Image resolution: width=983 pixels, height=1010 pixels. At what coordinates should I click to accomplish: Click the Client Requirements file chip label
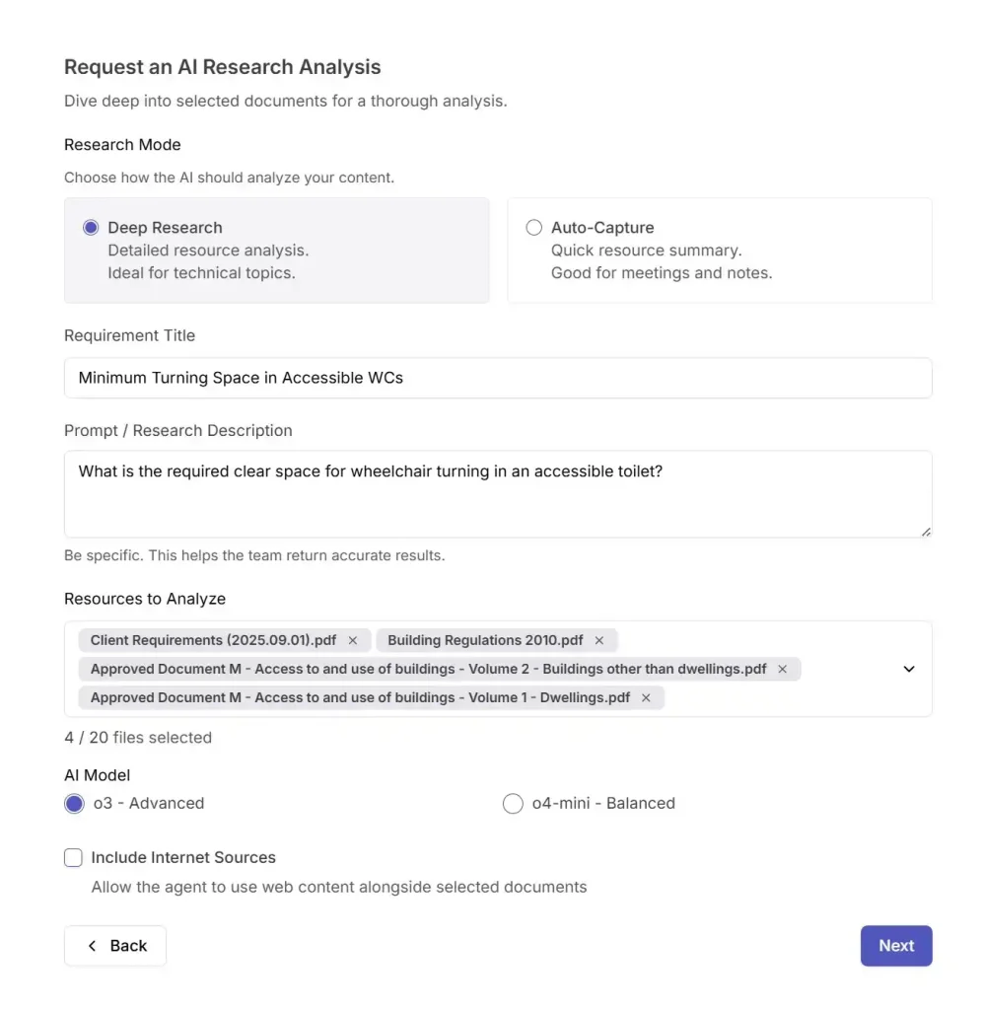point(213,640)
